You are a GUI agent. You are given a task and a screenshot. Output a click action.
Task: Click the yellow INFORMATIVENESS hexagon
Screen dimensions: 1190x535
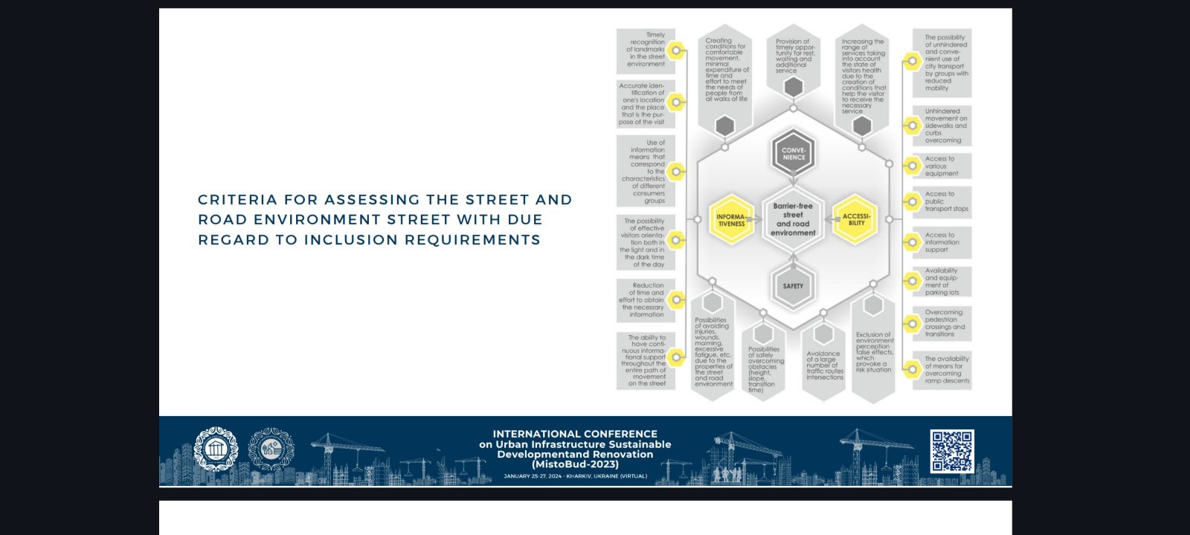(x=731, y=220)
